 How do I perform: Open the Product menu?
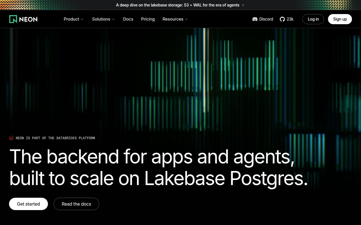[74, 19]
